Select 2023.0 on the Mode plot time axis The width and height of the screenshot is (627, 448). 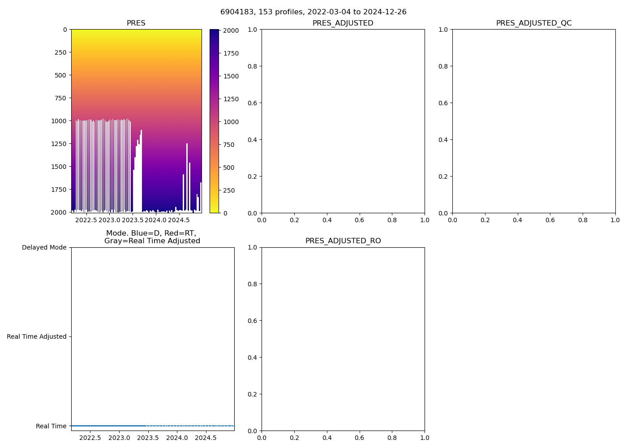[119, 438]
